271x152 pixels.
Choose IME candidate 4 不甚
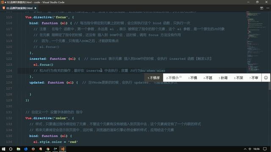[208, 78]
